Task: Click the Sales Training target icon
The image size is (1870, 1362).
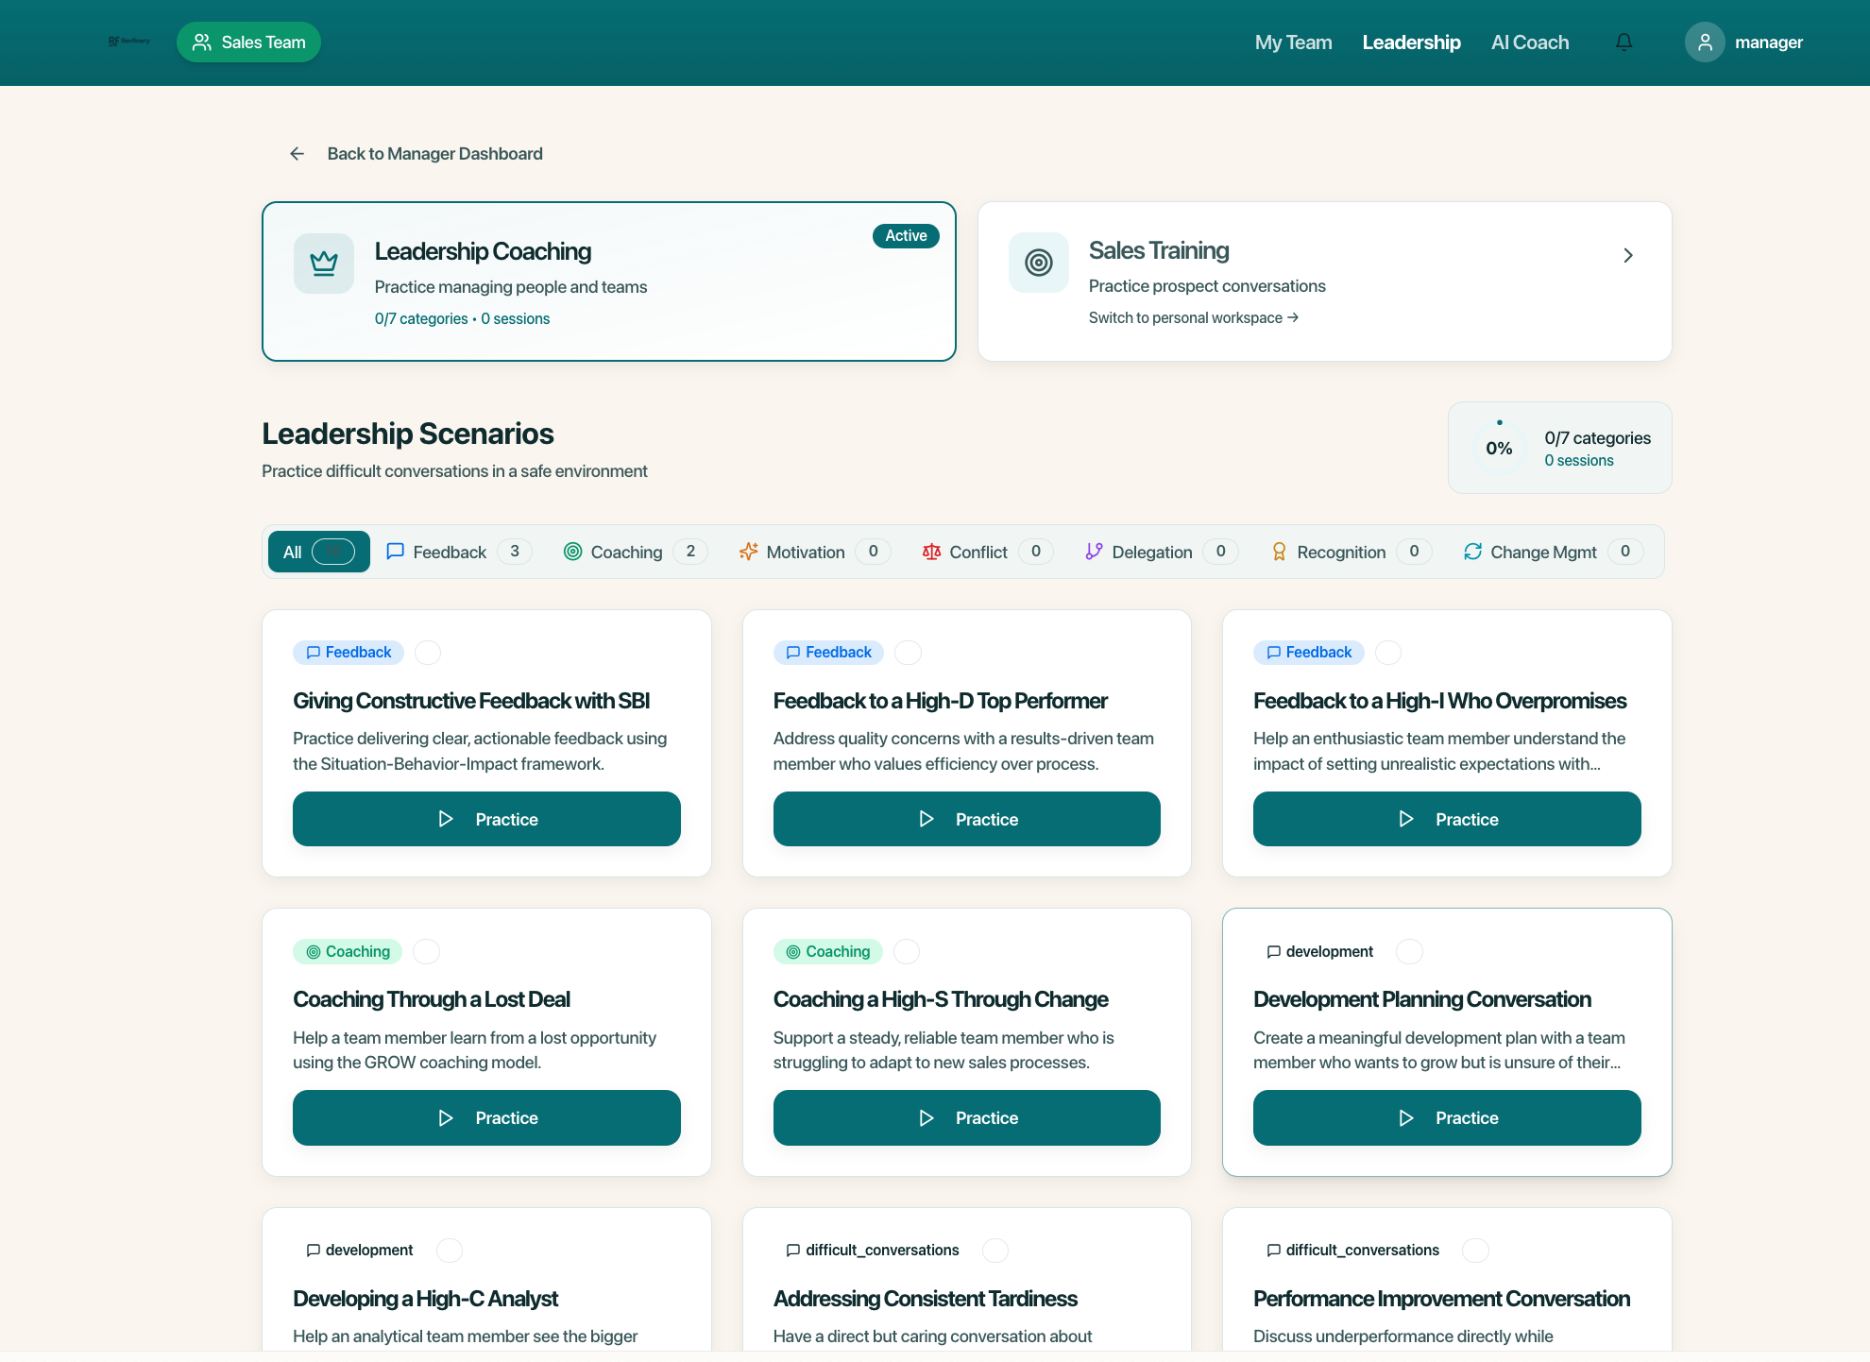Action: (x=1039, y=263)
